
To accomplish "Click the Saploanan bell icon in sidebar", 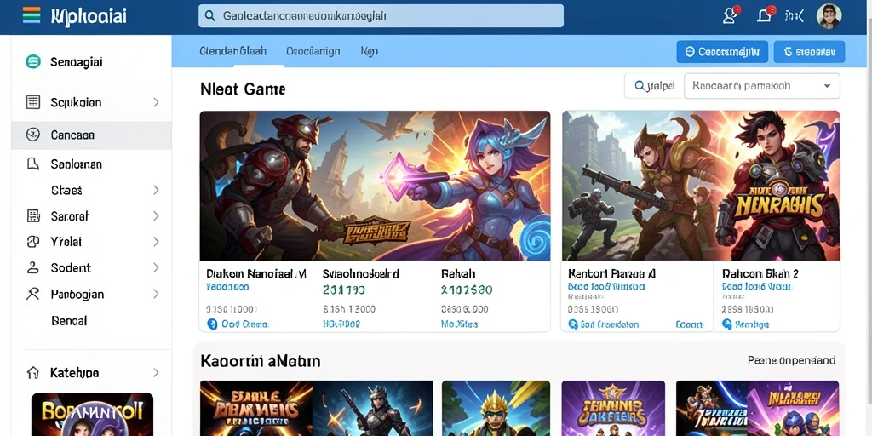I will pyautogui.click(x=33, y=163).
